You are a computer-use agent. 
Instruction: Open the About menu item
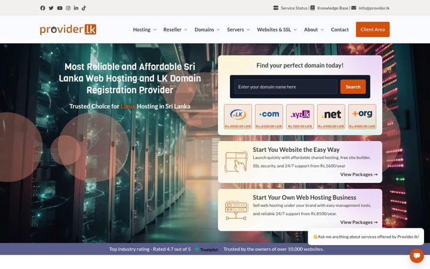(311, 30)
